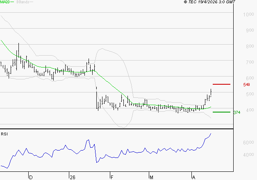Image resolution: width=257 pixels, height=180 pixels.
Task: Select the RSI 4000 axis label
Action: coord(248,155)
